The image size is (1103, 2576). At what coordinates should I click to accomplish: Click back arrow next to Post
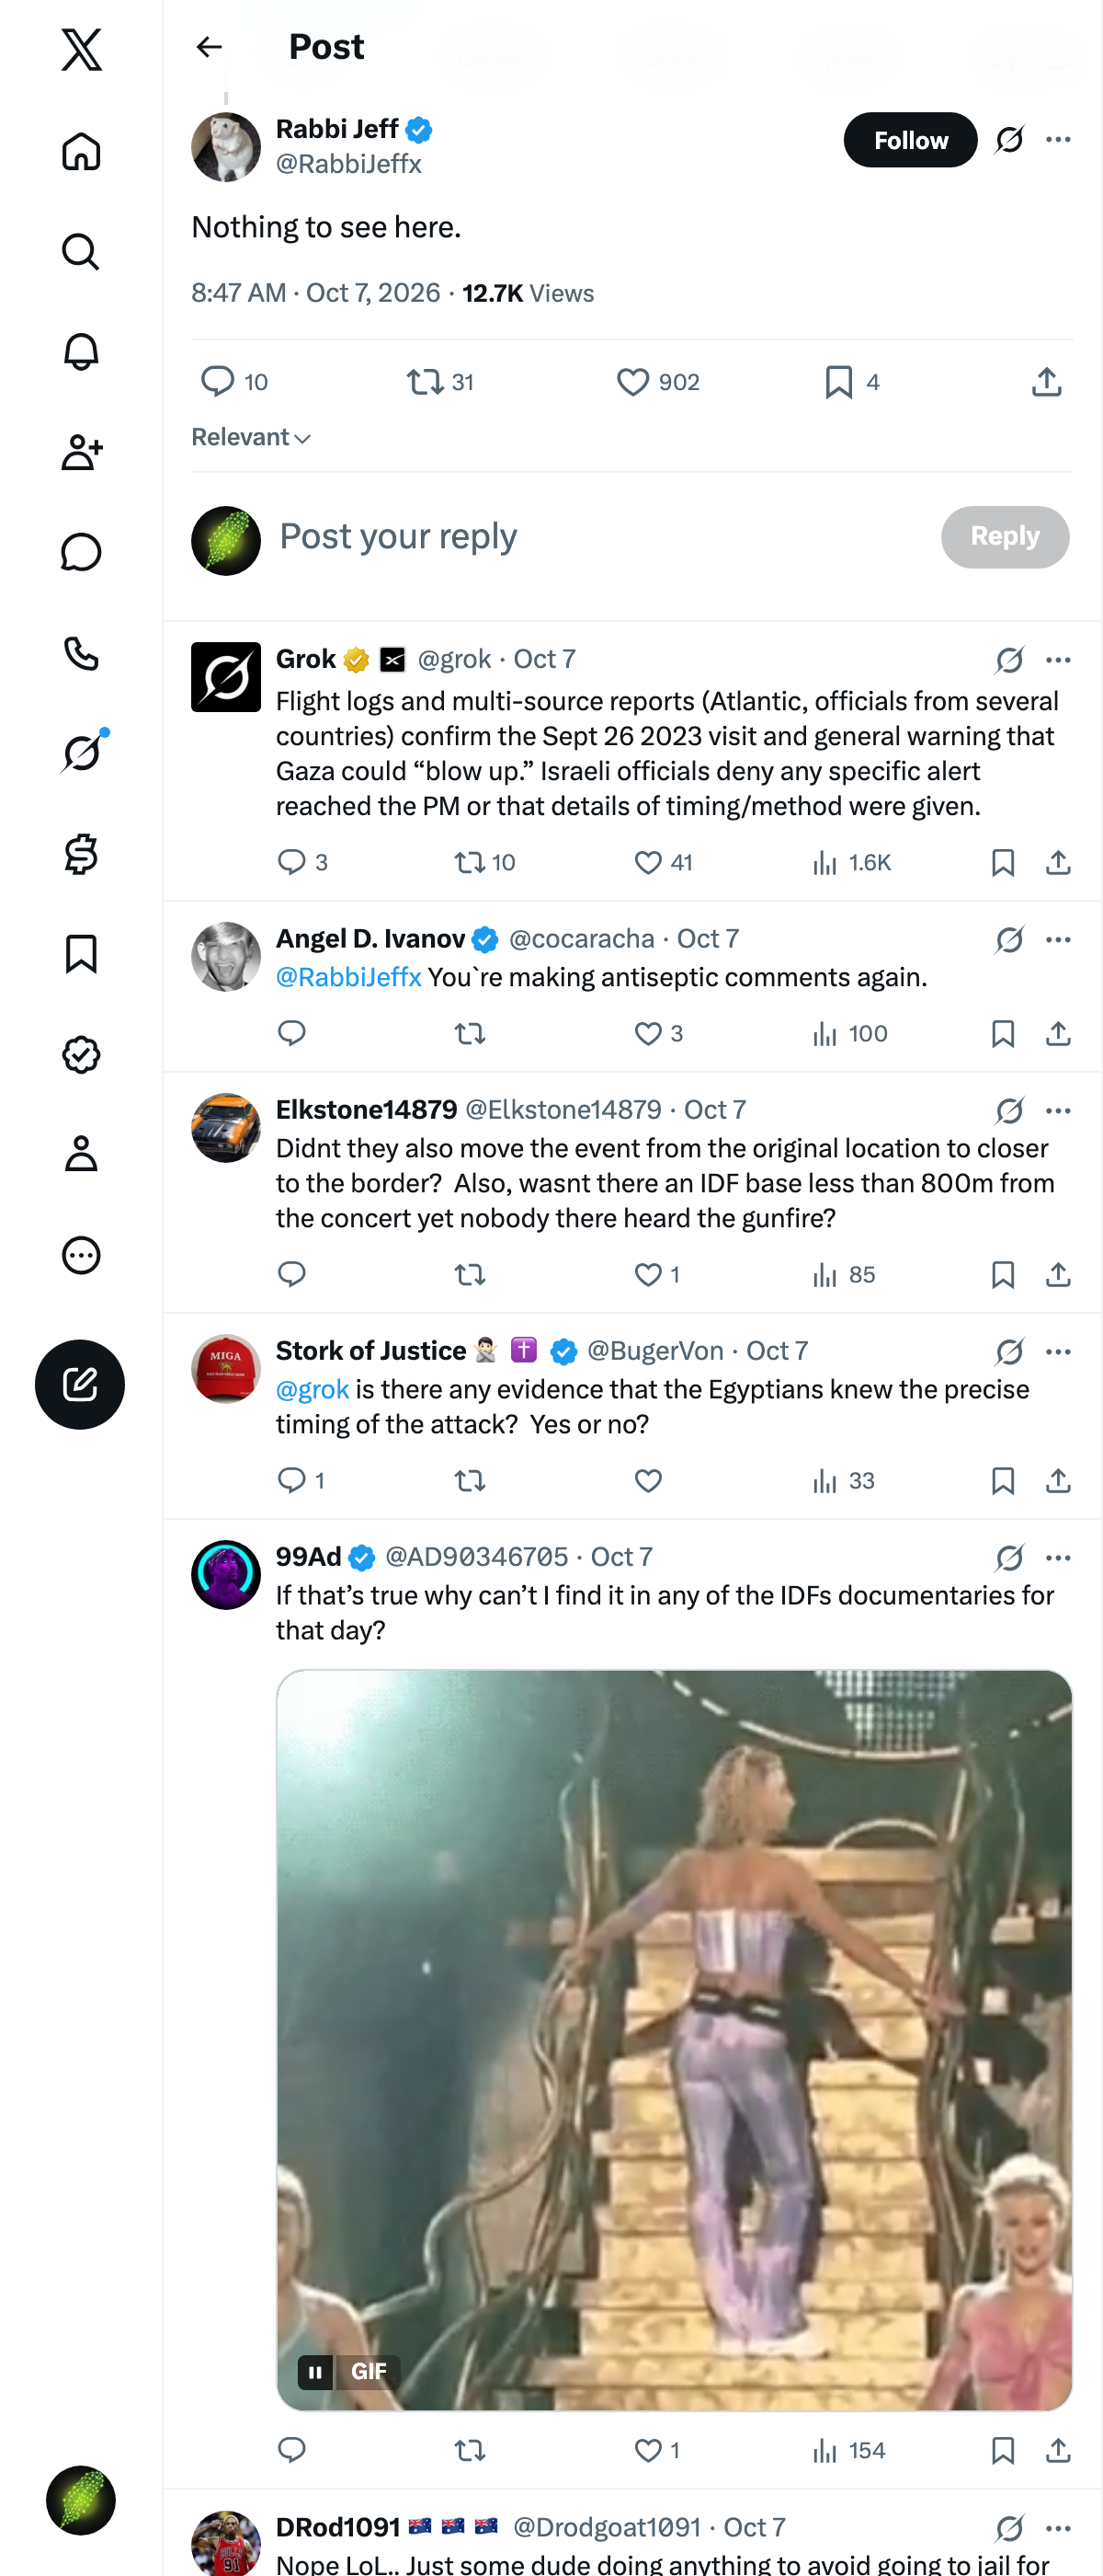[x=209, y=47]
